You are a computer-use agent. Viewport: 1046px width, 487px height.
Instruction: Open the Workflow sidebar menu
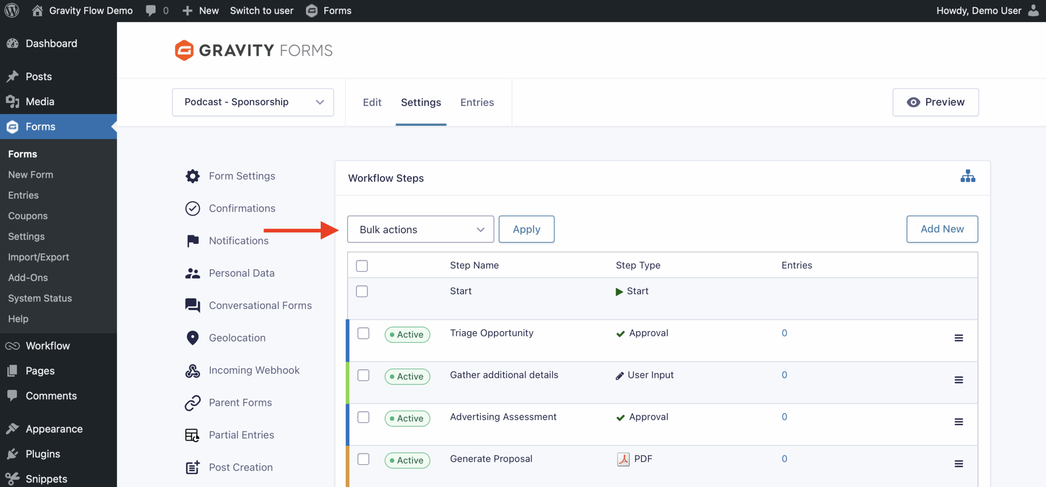coord(47,346)
